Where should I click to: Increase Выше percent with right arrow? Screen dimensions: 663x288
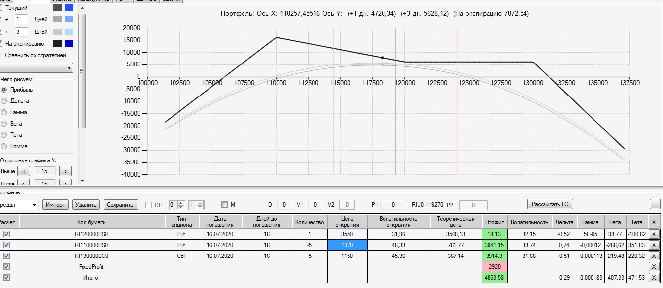coord(66,171)
